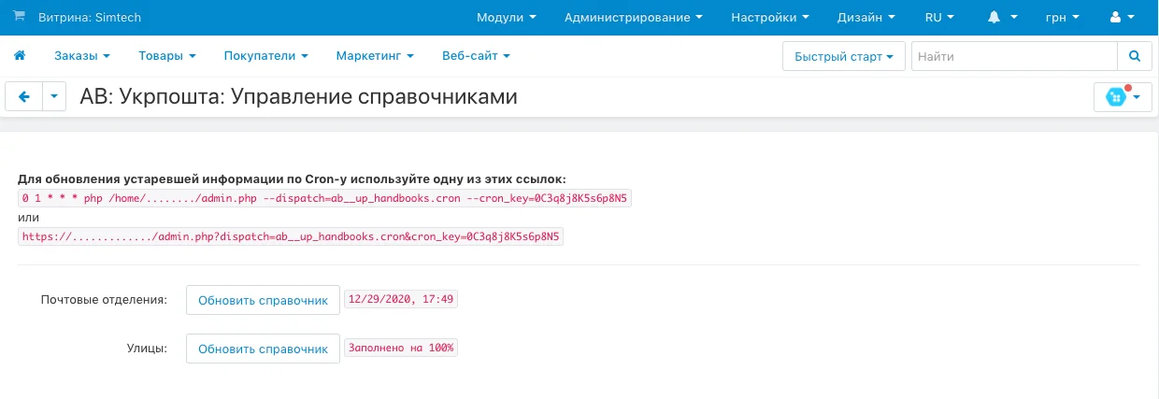Open the notifications bell menu

(x=999, y=18)
